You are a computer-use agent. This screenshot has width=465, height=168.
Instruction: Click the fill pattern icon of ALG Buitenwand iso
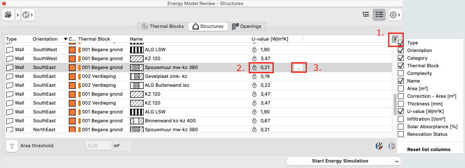(x=137, y=85)
